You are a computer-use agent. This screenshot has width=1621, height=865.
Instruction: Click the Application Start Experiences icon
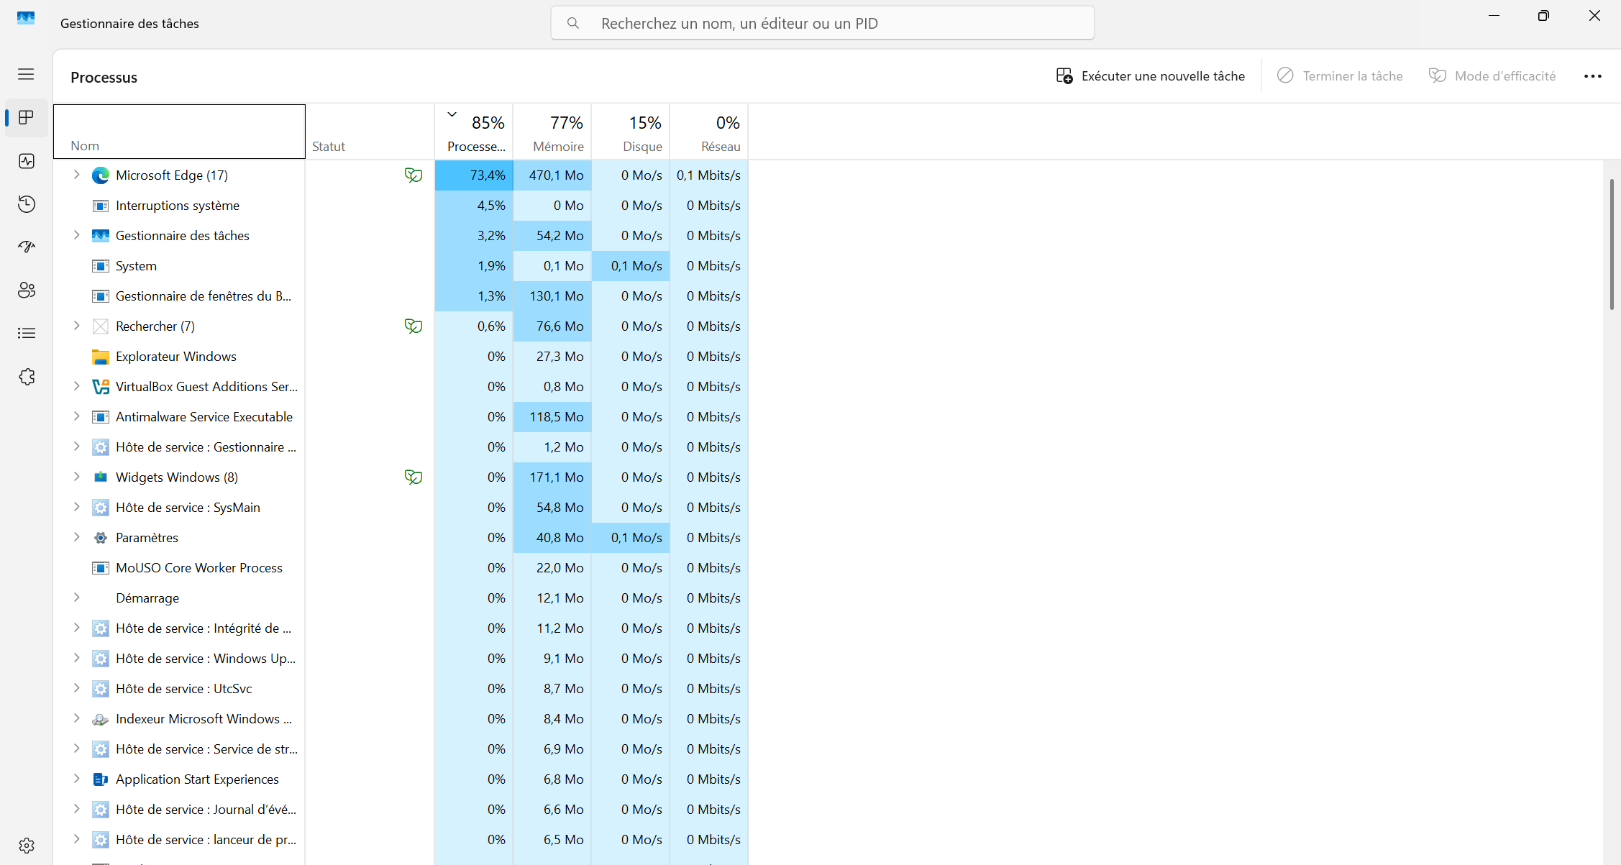click(x=101, y=779)
